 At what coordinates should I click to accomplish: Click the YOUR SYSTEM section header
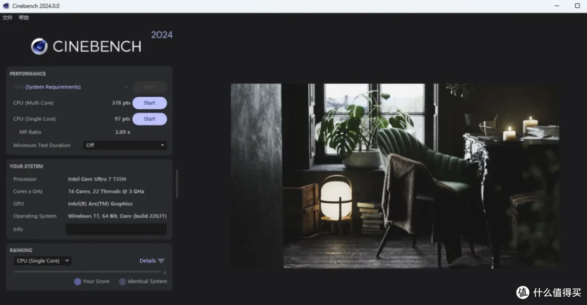pyautogui.click(x=26, y=166)
